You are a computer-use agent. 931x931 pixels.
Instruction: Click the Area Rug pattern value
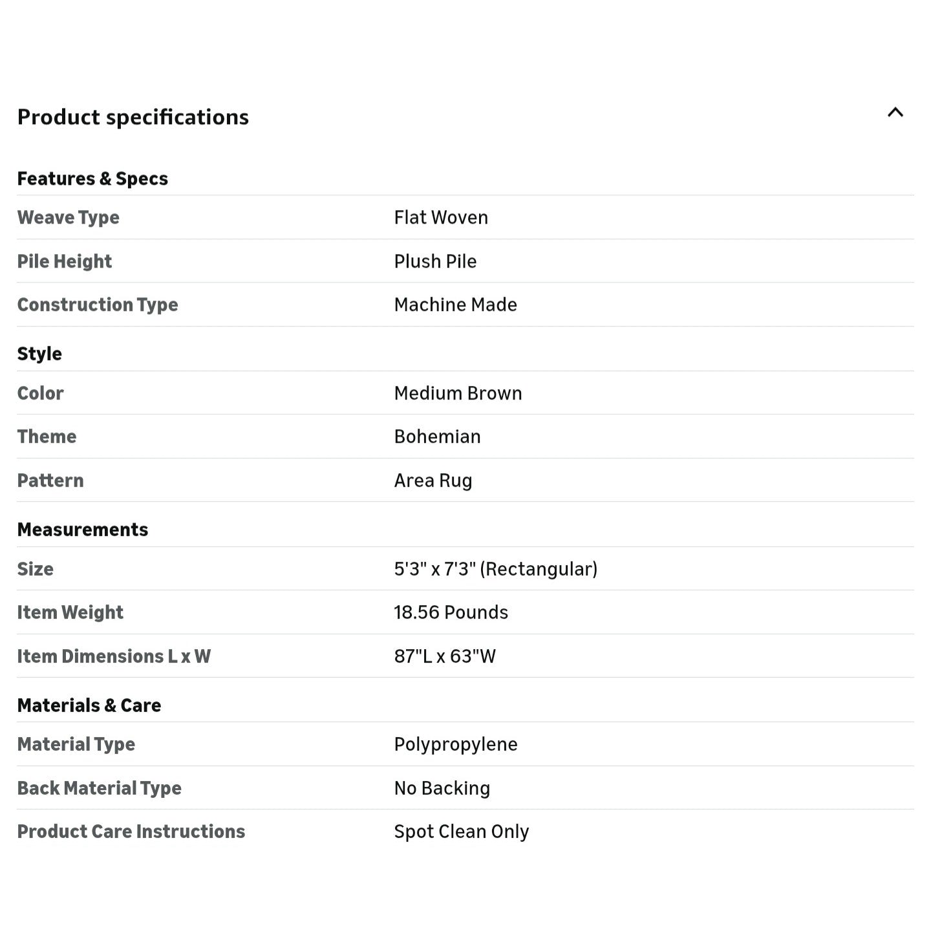click(433, 480)
